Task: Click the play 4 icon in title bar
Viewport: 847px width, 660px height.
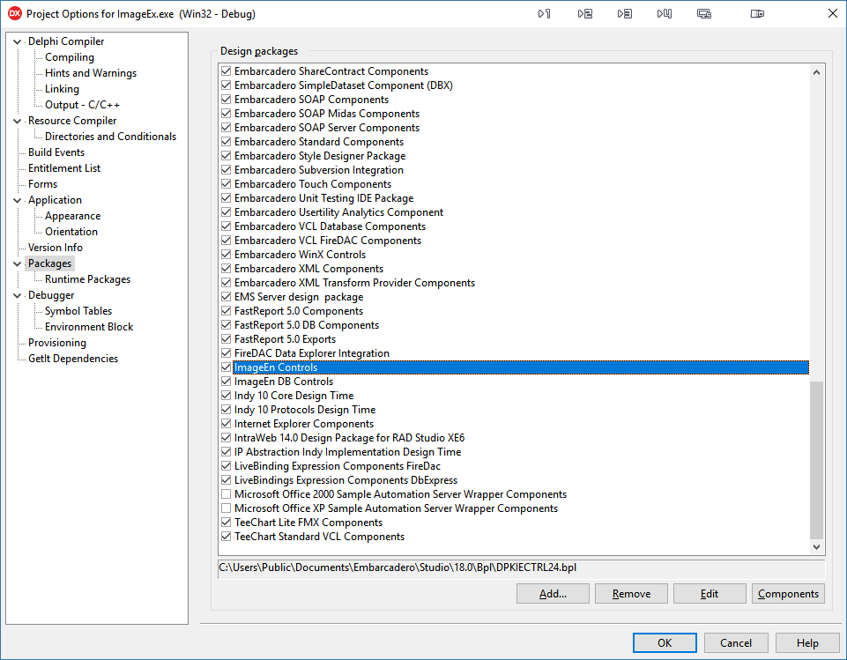Action: tap(665, 13)
